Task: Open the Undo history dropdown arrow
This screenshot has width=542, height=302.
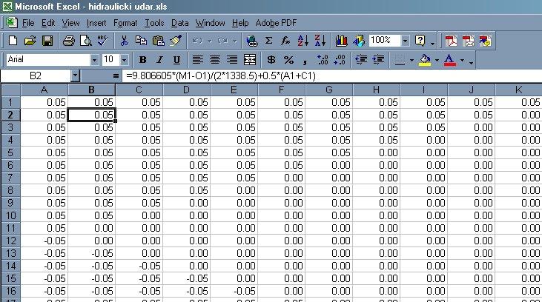Action: 209,41
